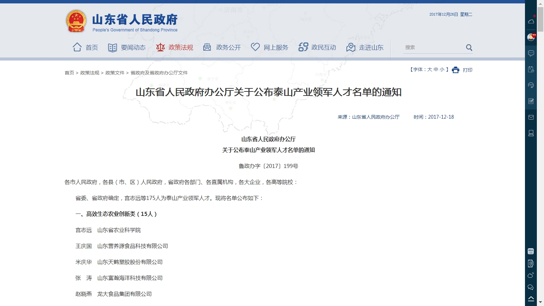544x306 pixels.
Task: Click the paragraph starting 省委、省政府确定
Action: 169,198
